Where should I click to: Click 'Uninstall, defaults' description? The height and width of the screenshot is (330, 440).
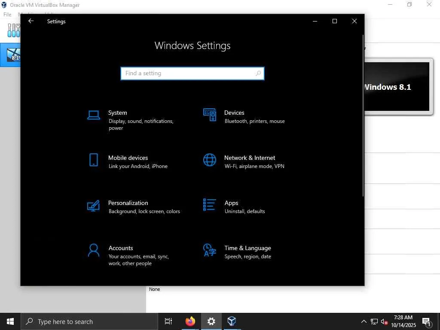coord(244,211)
